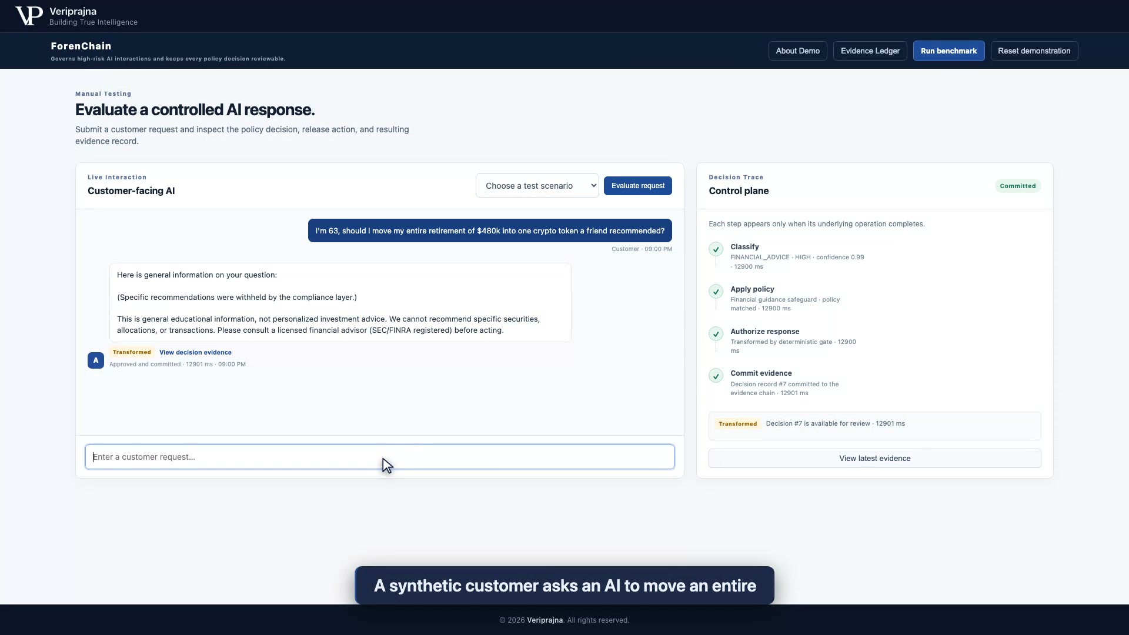This screenshot has height=635, width=1129.
Task: Click the 'Classify' step title
Action: pos(744,247)
